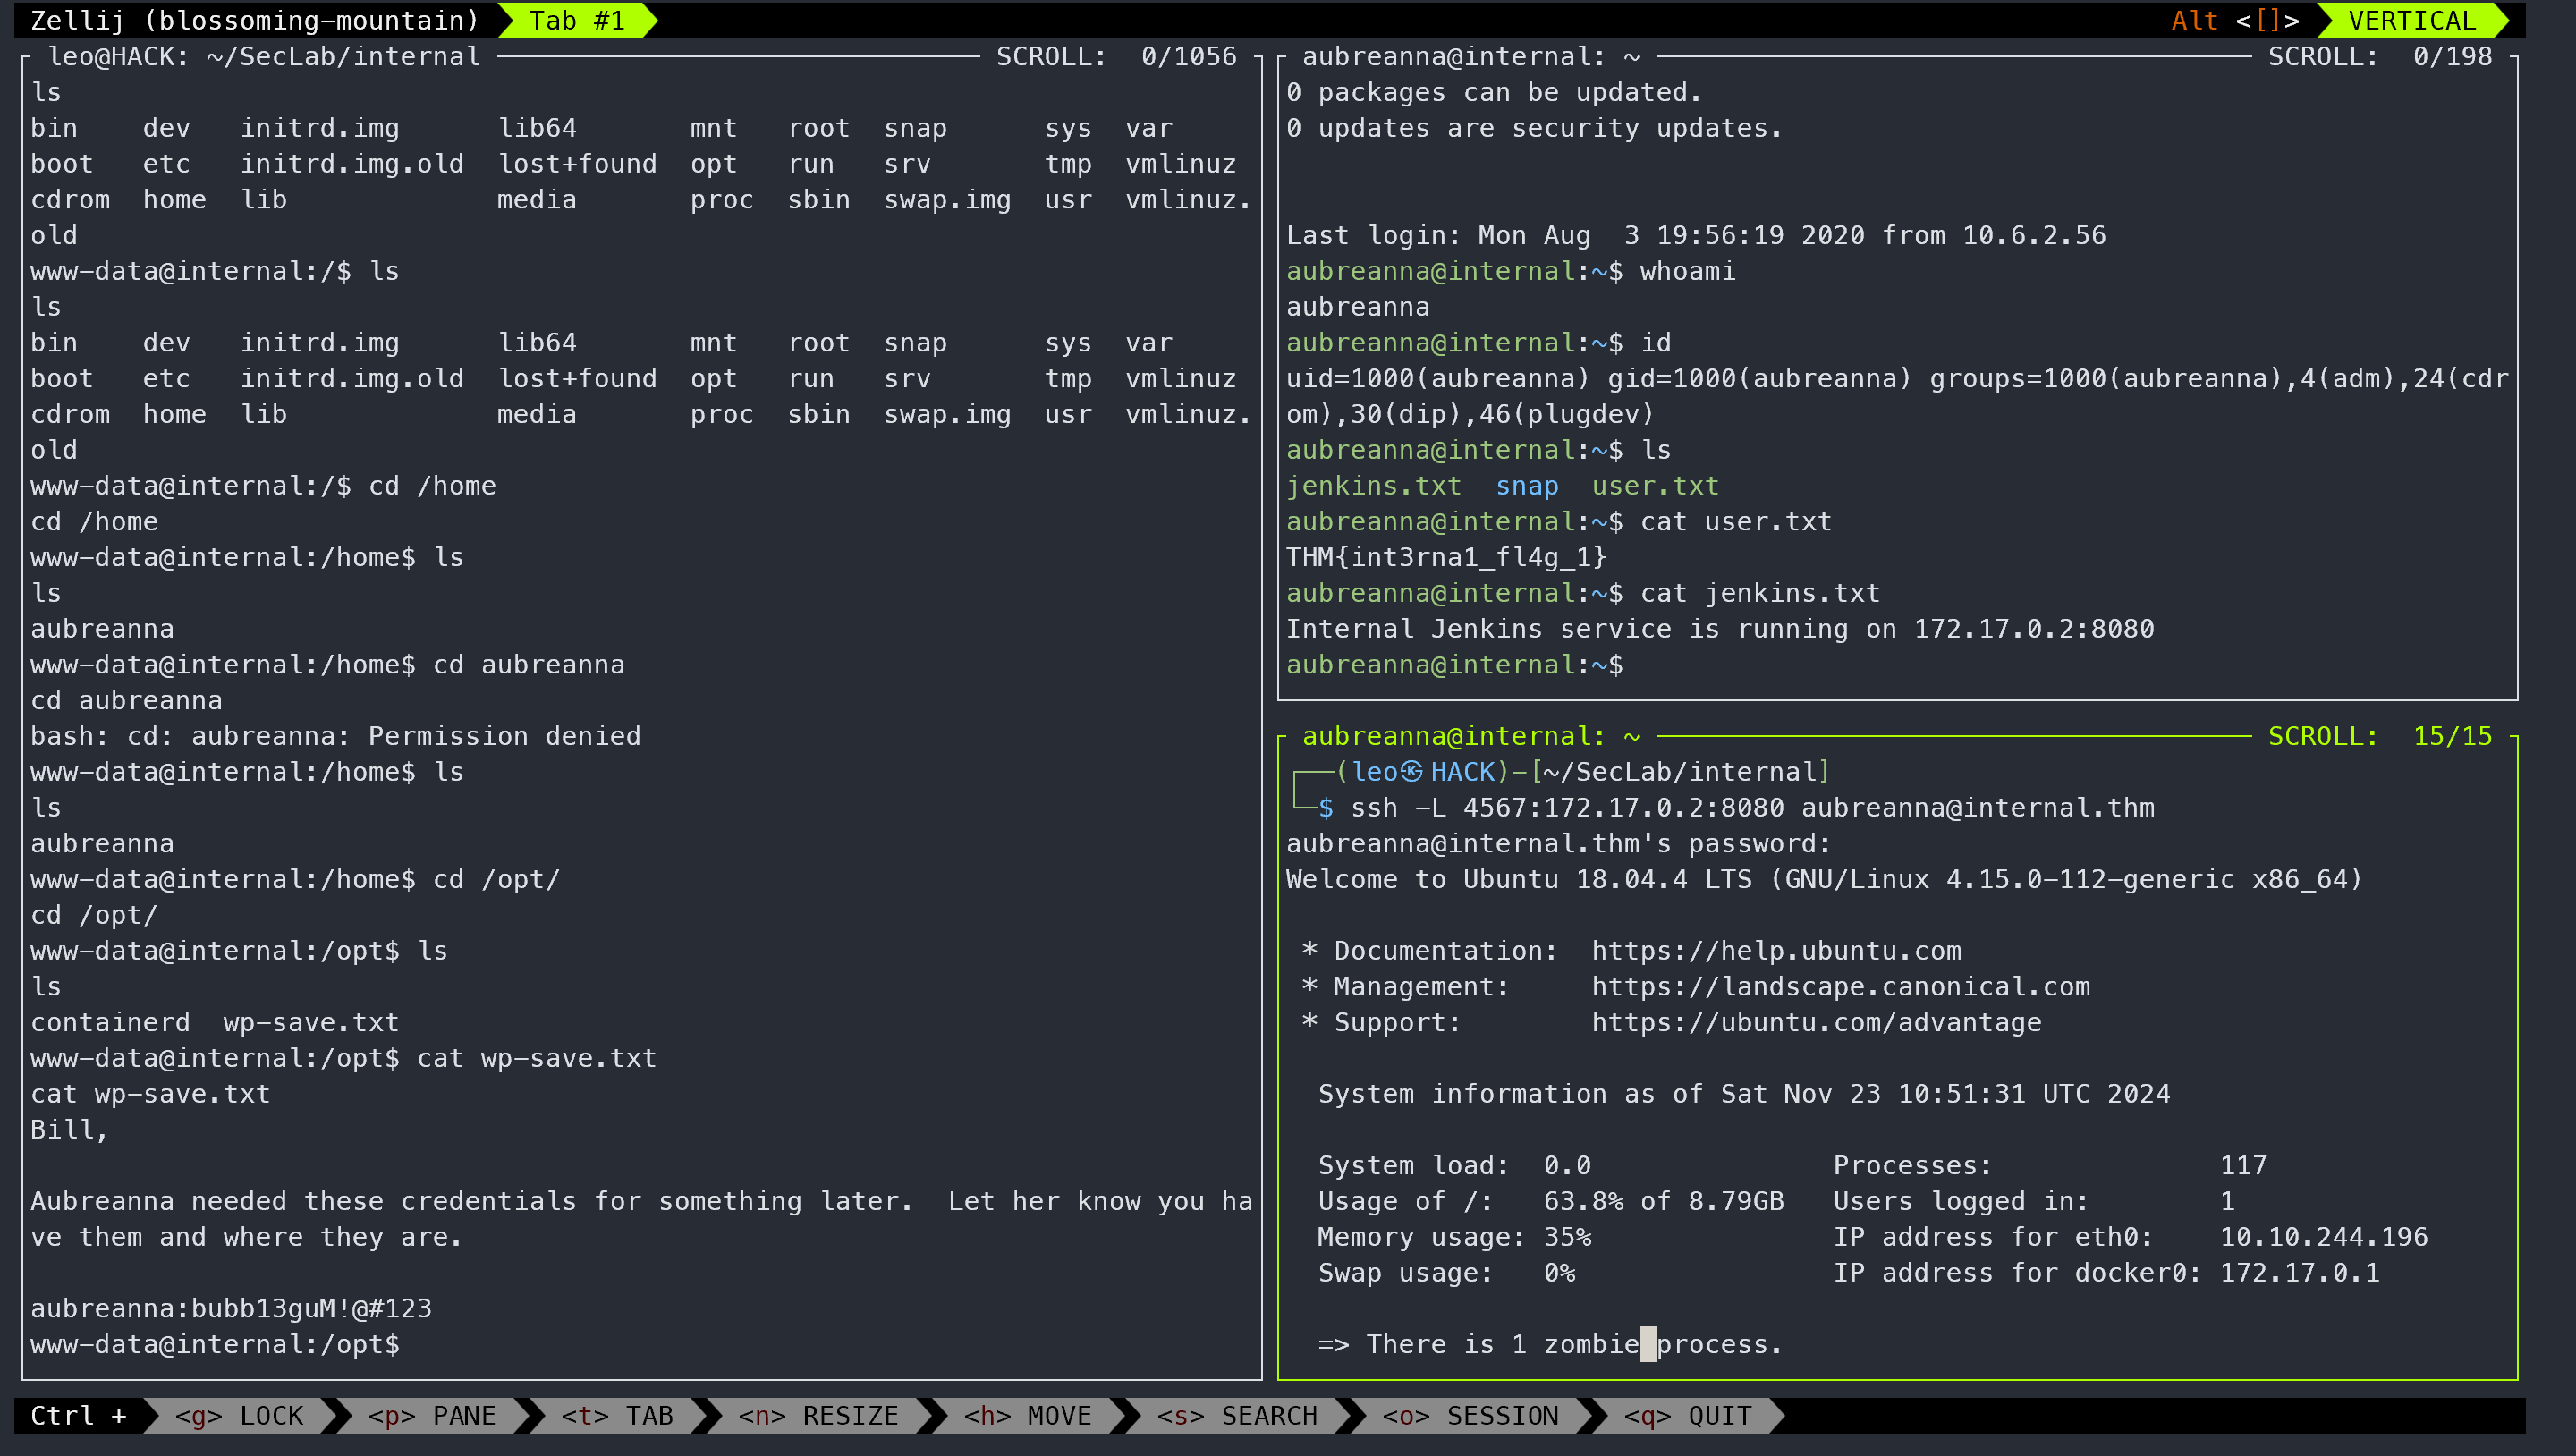Click the Last login: Mon Aug 3 line
The width and height of the screenshot is (2576, 1456).
(1696, 235)
